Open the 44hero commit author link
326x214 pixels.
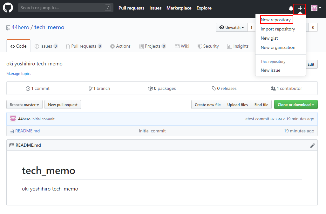pyautogui.click(x=24, y=119)
